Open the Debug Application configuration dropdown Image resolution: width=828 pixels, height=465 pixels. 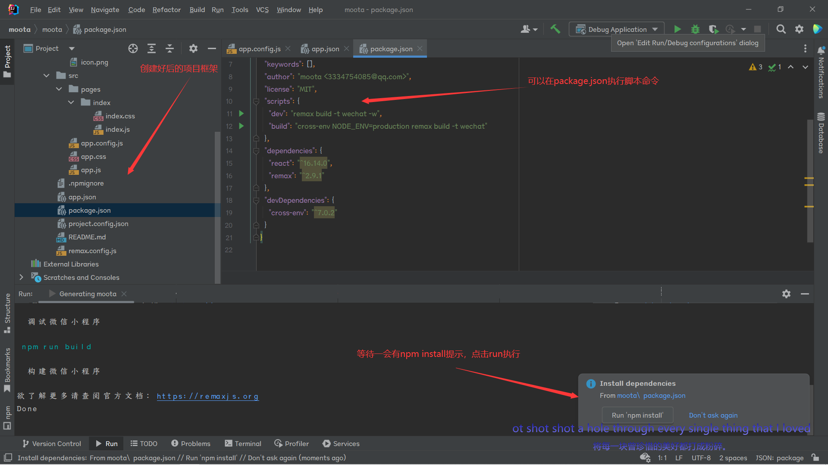617,29
